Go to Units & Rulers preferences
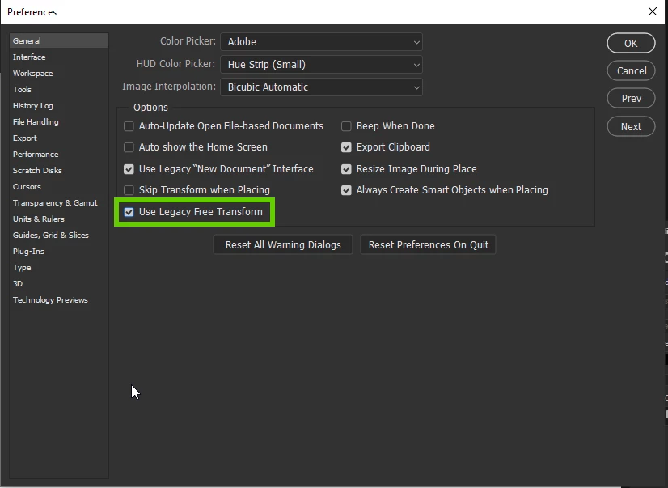Viewport: 668px width, 488px height. coord(59,219)
